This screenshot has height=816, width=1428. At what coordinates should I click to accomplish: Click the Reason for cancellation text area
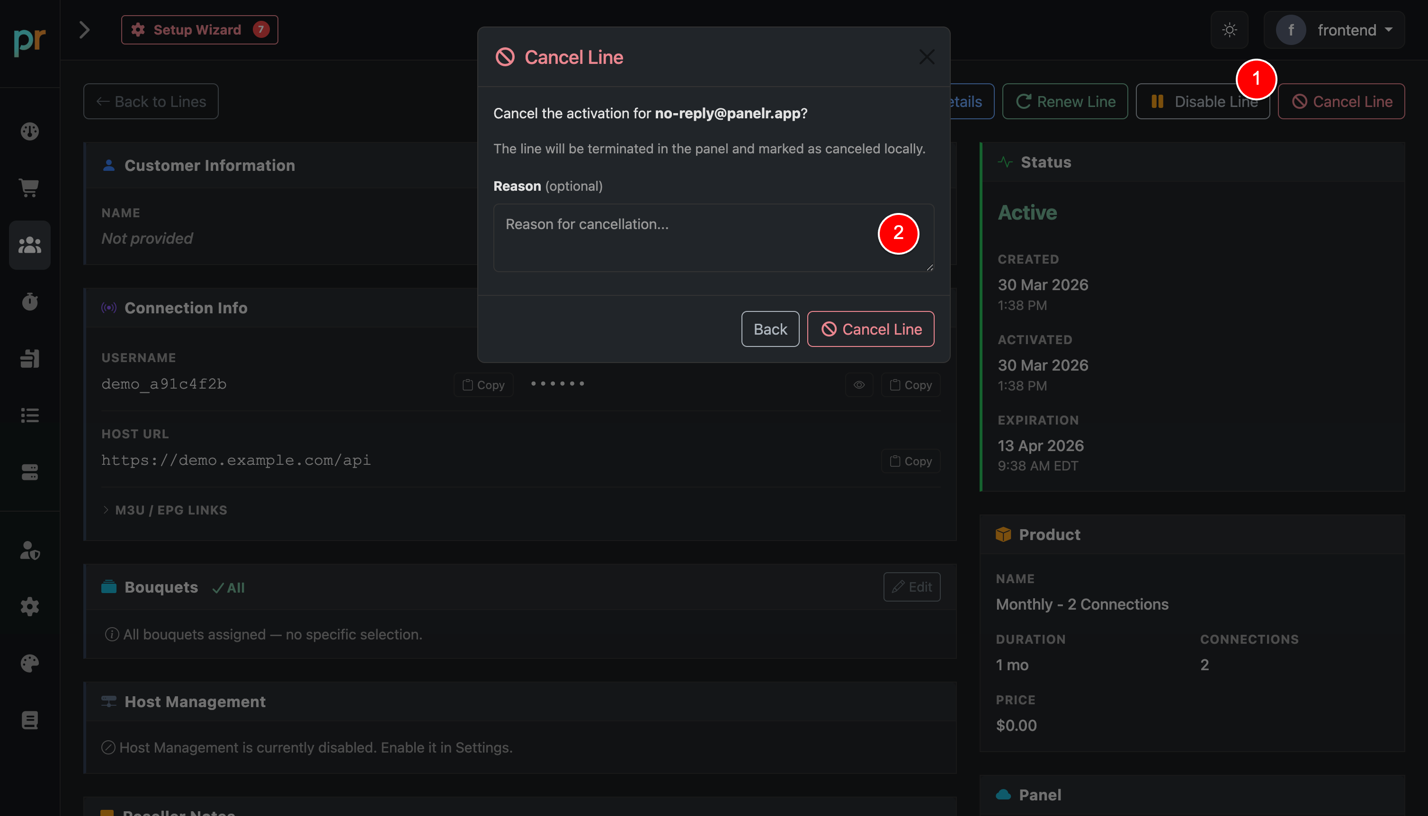click(x=714, y=238)
